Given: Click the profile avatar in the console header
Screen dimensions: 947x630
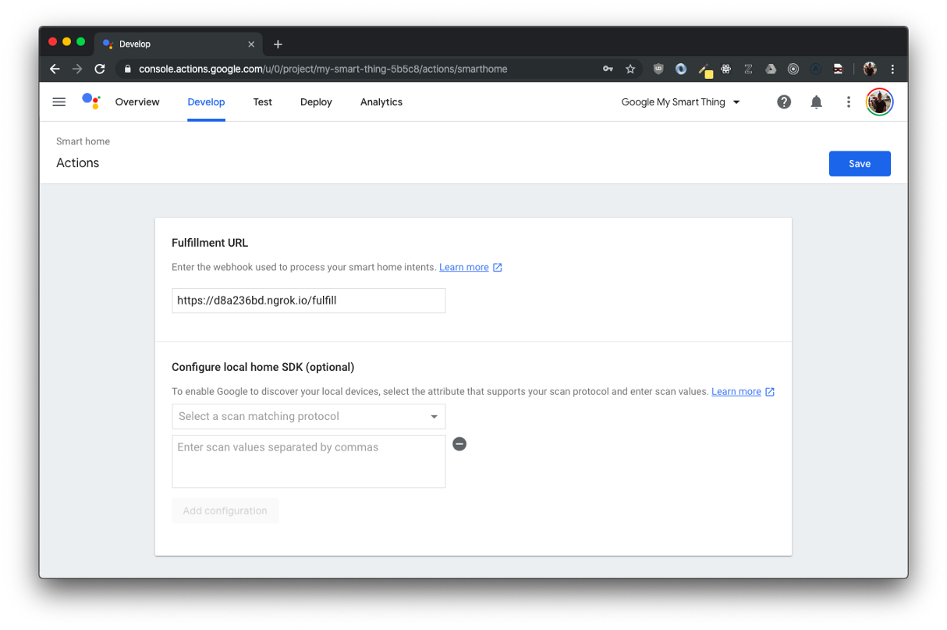Looking at the screenshot, I should pos(879,101).
